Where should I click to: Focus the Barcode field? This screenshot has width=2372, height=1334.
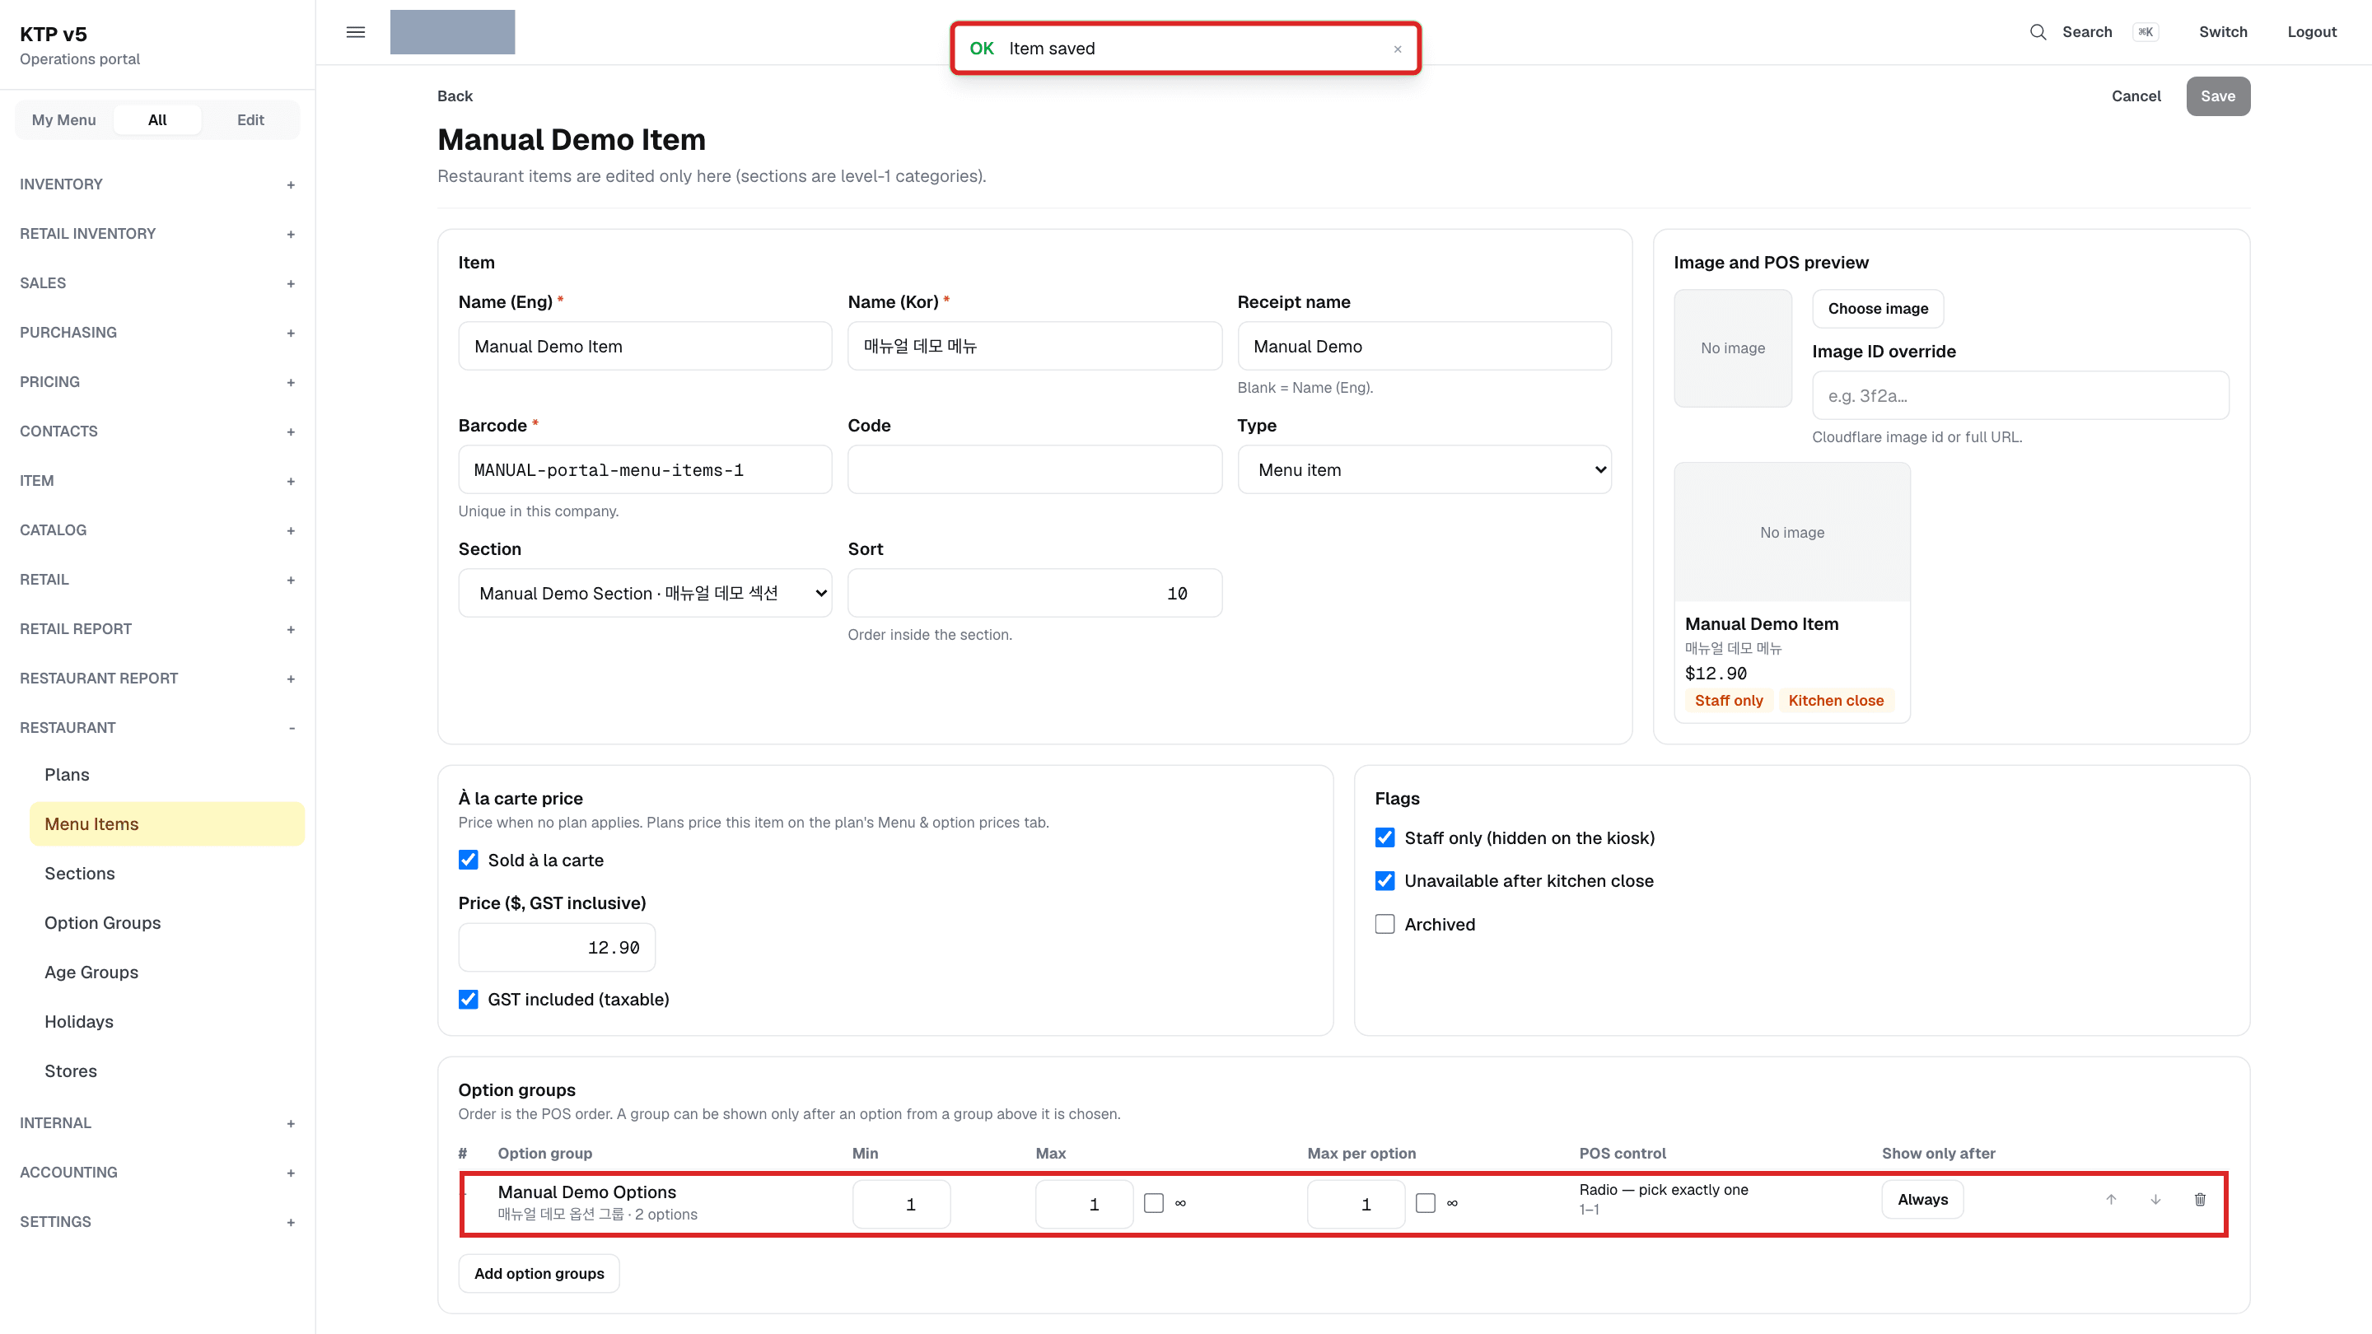tap(645, 469)
